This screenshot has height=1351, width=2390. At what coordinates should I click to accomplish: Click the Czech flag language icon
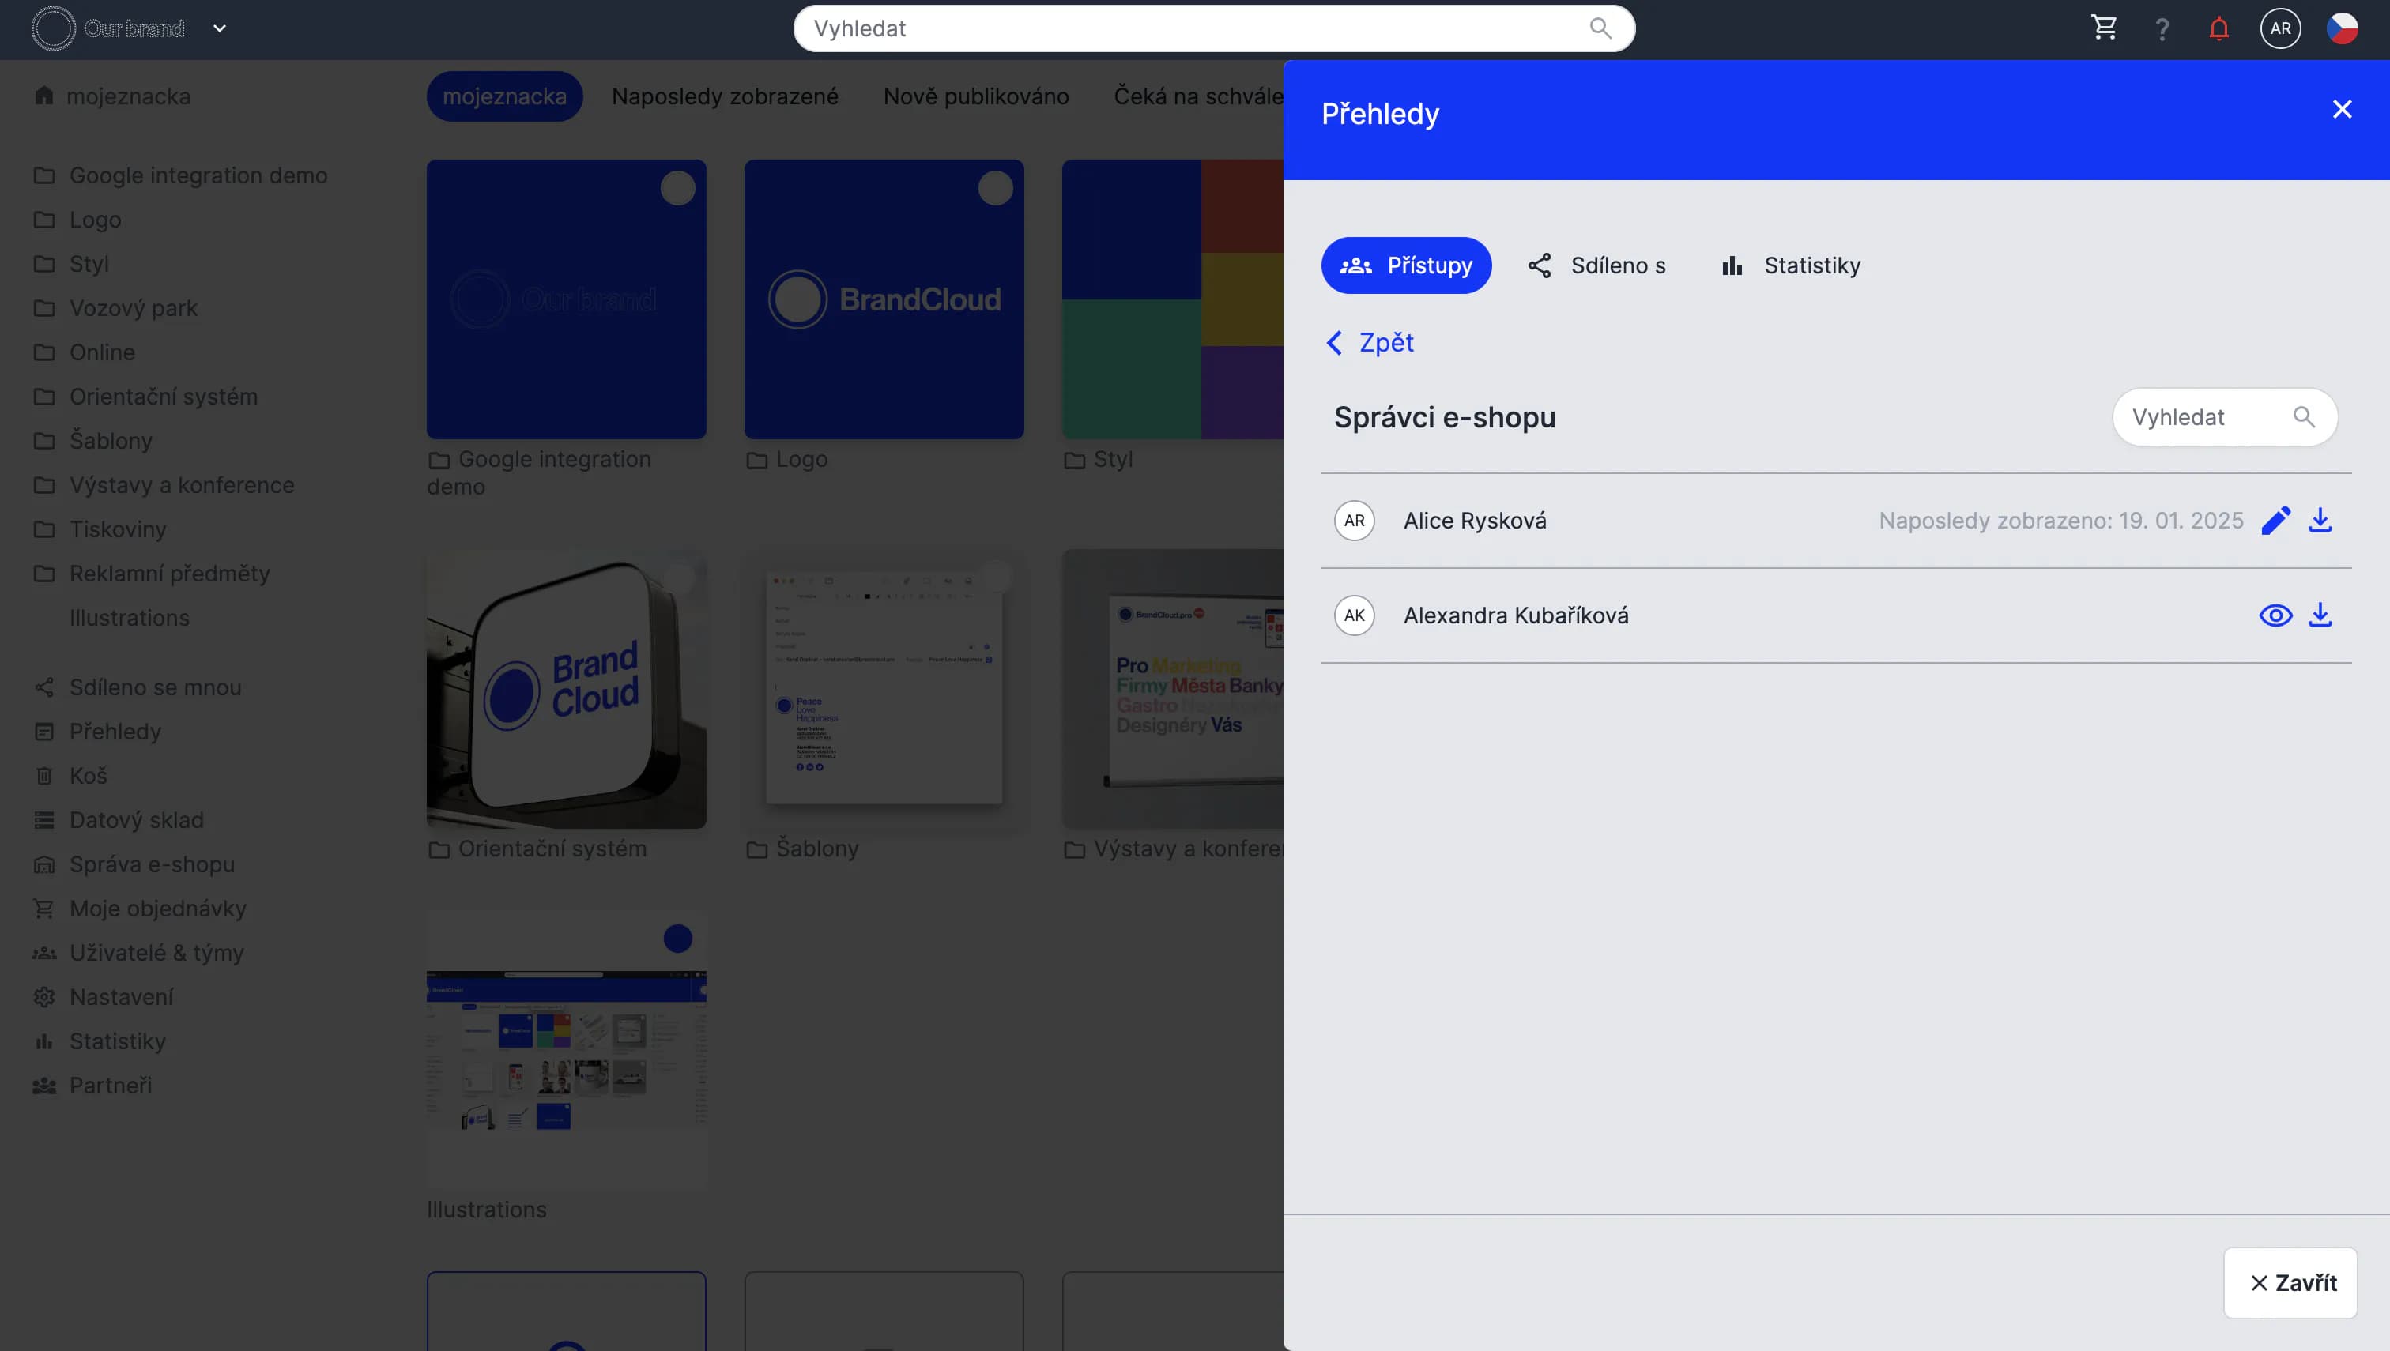click(x=2341, y=28)
